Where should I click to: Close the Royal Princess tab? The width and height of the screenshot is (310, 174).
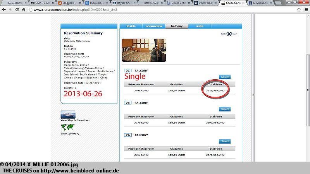pos(134,3)
